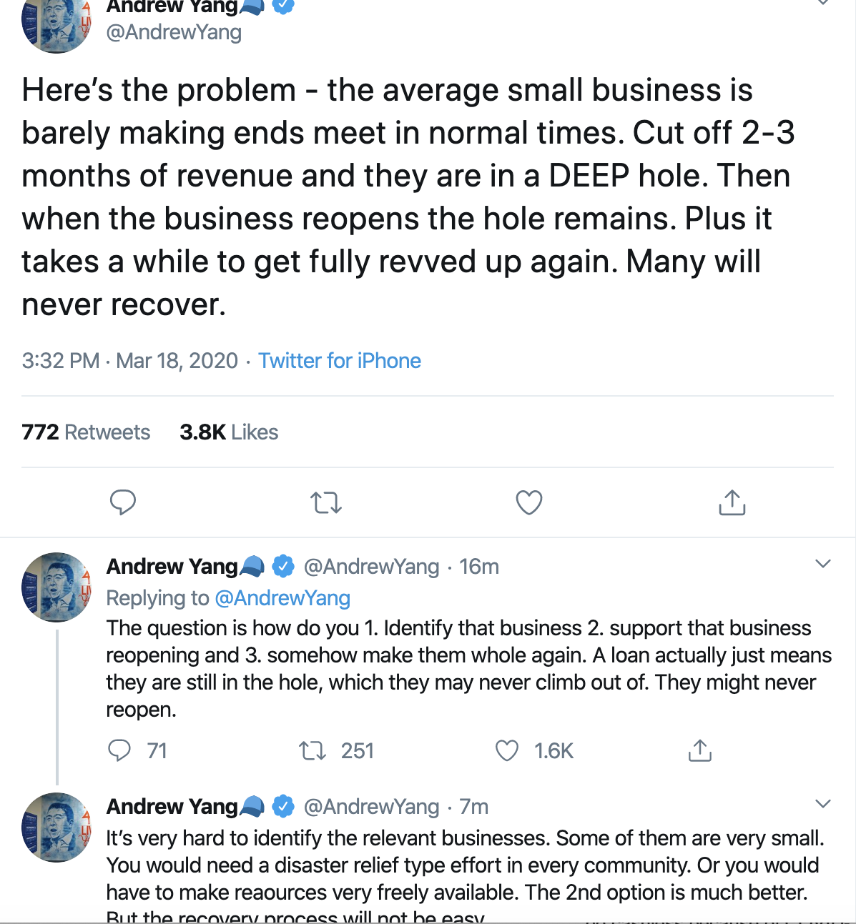
Task: Click the verified badge on the 16m reply
Action: pos(284,567)
